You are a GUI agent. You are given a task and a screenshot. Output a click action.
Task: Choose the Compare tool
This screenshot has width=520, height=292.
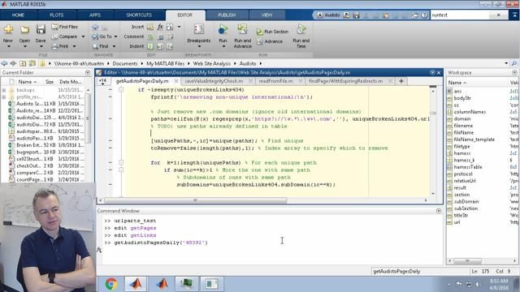pos(65,36)
